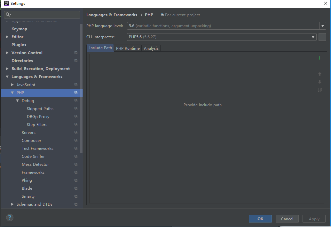Click the project-level icon next to Version Control
Screen dimensions: 331x227
pyautogui.click(x=76, y=53)
